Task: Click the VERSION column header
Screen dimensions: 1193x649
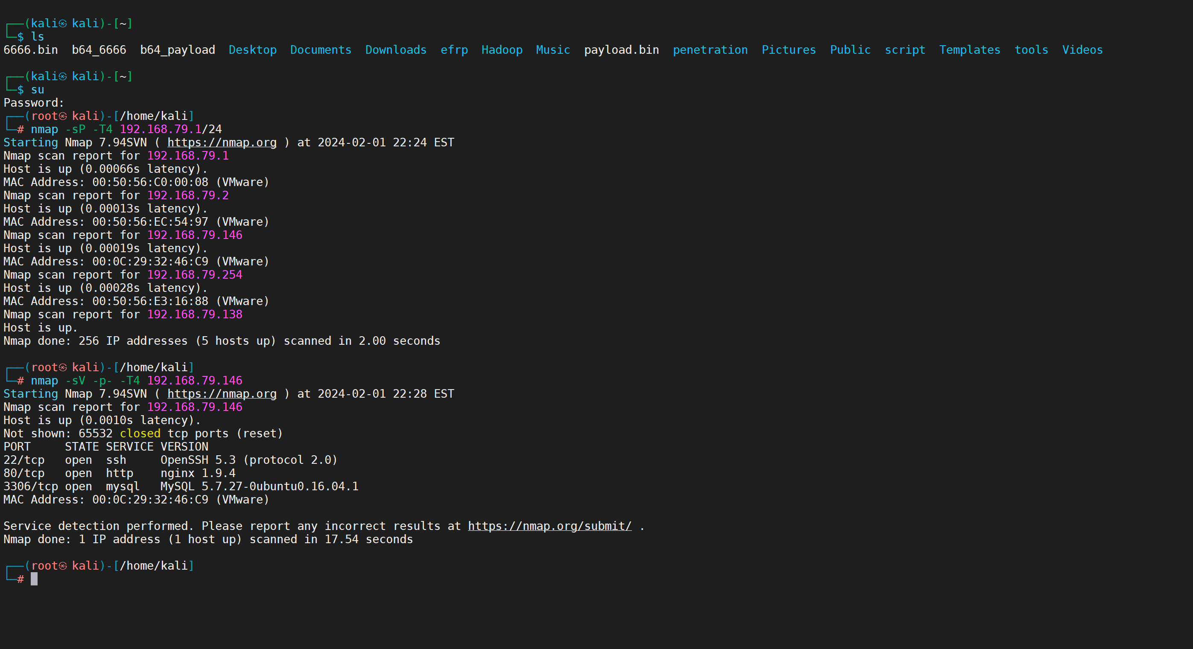Action: (184, 447)
